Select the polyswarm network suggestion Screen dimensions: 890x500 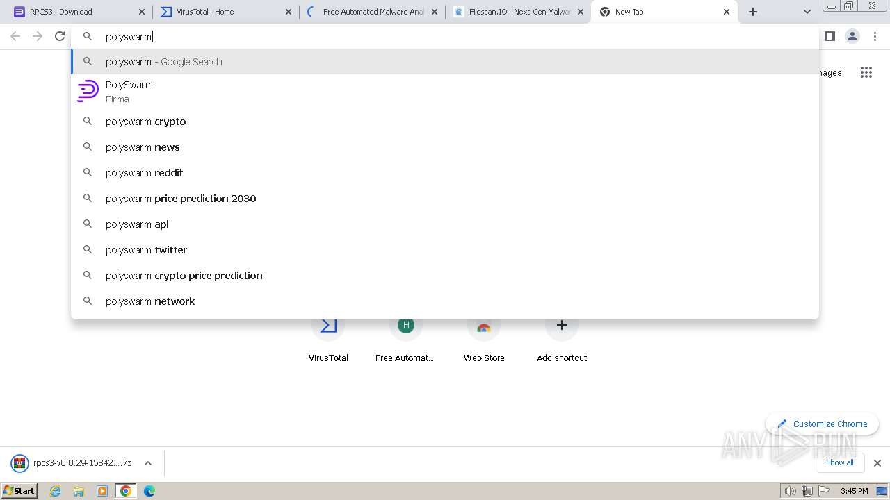coord(445,301)
